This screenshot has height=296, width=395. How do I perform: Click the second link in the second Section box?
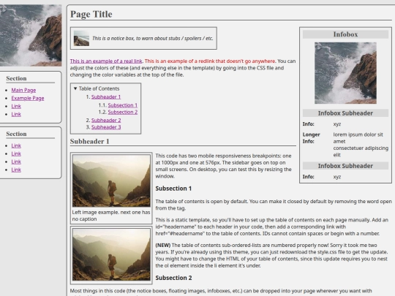click(16, 153)
